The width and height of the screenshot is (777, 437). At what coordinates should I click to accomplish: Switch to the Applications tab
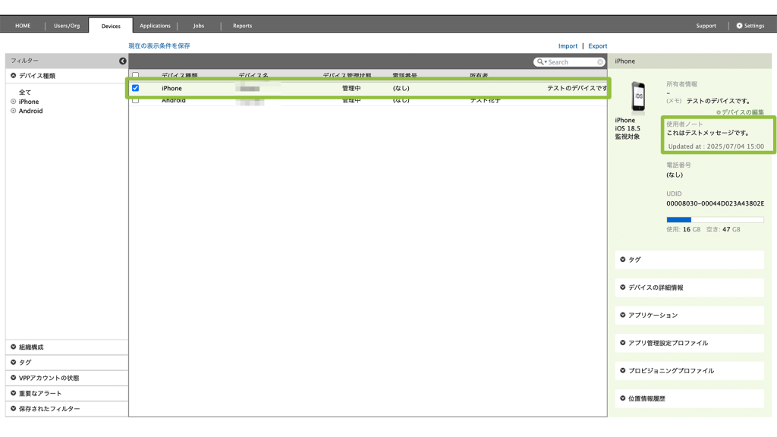pos(155,26)
